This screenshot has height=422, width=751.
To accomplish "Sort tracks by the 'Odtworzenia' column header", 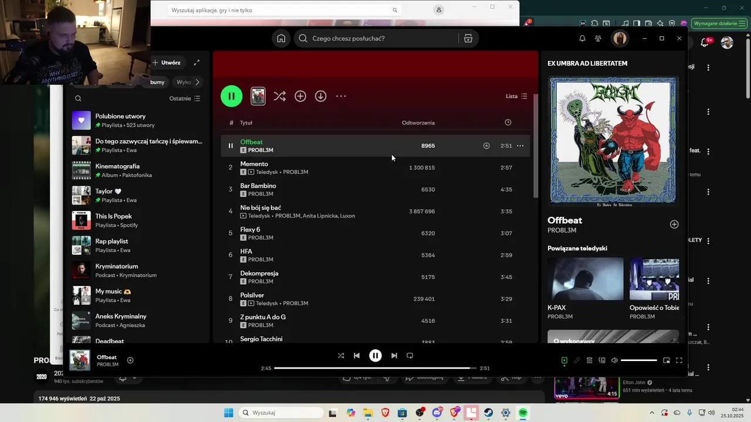I will tap(418, 122).
